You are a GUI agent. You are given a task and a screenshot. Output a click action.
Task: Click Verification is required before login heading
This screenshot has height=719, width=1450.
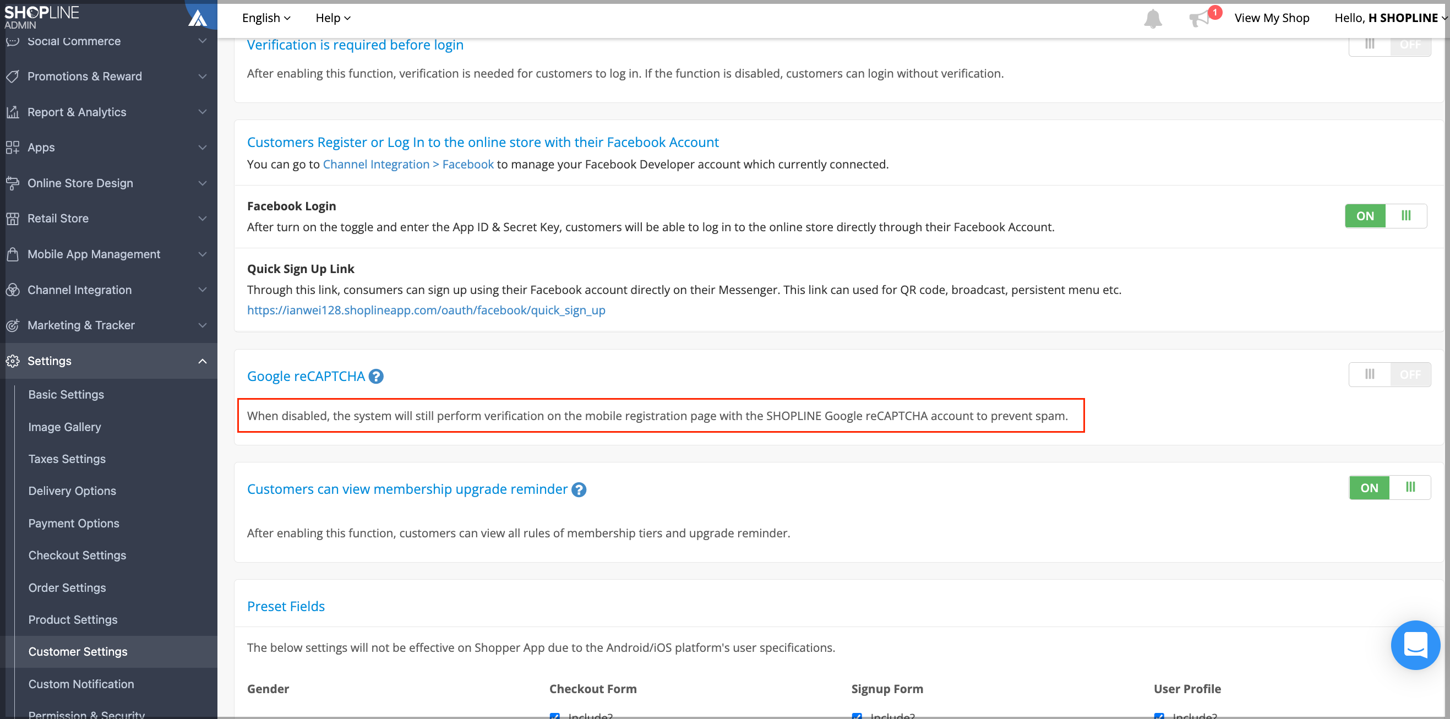pyautogui.click(x=355, y=45)
